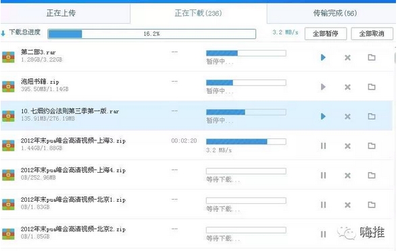
Task: Cancel the 北京1.zip download
Action: coord(347,205)
